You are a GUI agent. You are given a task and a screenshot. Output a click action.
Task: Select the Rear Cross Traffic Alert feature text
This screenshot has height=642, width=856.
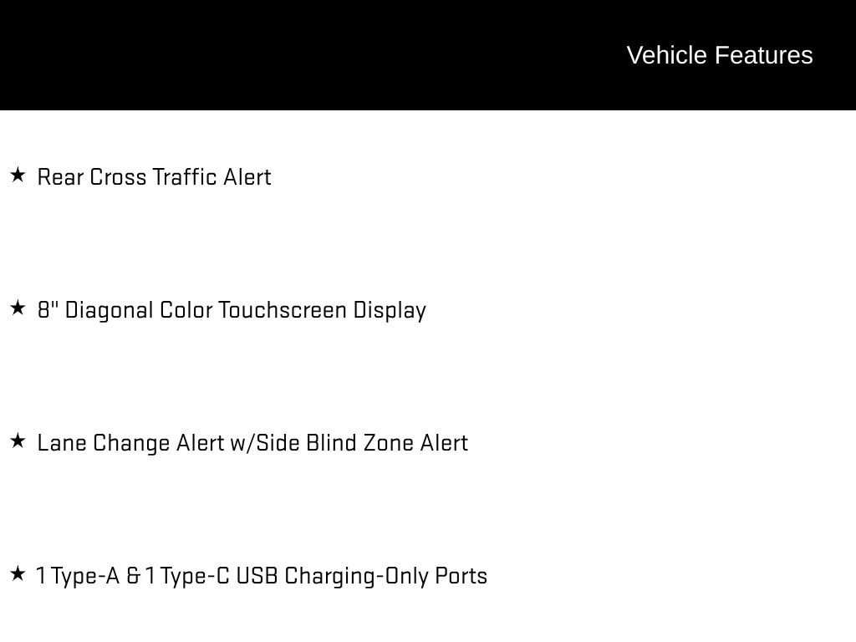pos(155,177)
